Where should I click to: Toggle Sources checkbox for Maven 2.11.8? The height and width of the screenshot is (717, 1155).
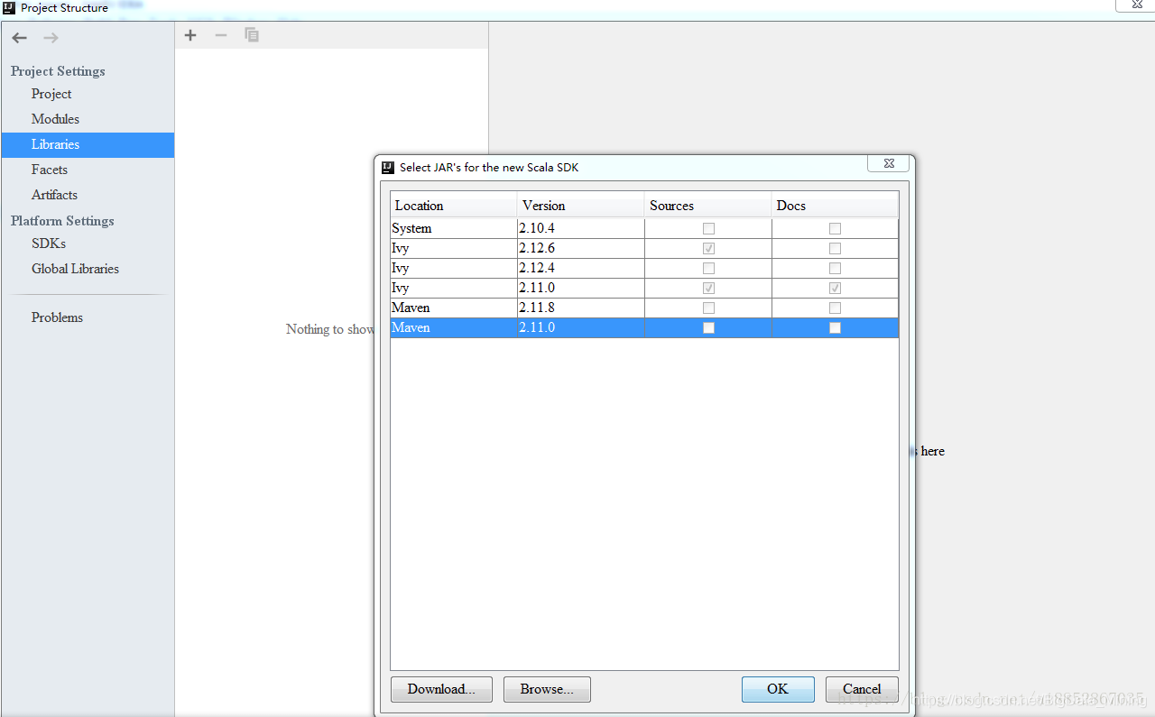(708, 308)
